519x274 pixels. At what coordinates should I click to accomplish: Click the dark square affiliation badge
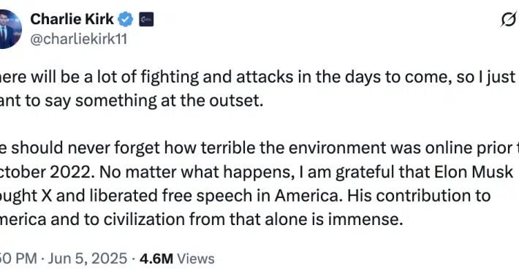tap(146, 20)
